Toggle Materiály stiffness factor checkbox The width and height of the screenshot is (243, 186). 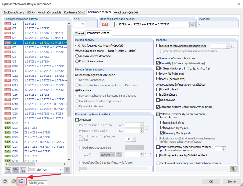tap(158, 63)
